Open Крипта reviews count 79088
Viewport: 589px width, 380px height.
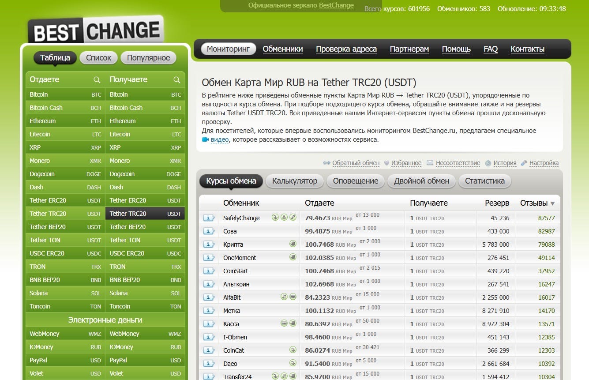coord(547,245)
